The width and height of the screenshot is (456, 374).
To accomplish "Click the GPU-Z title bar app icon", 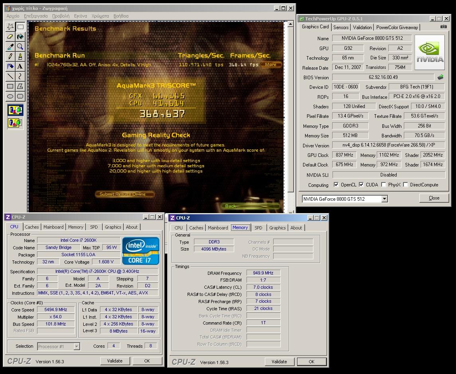I will click(301, 19).
